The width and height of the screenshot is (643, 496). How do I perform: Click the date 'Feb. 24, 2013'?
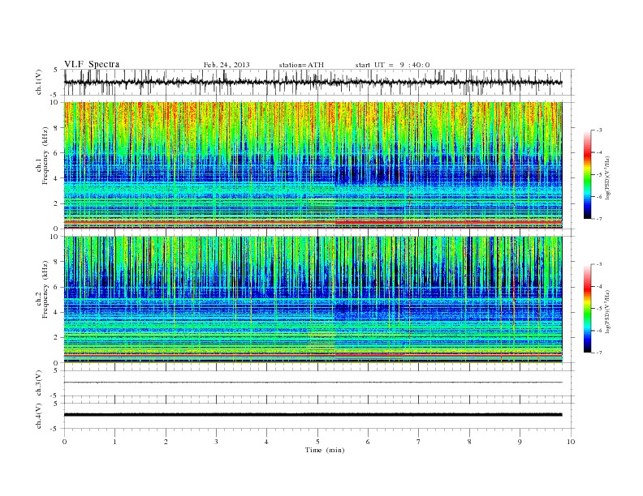(x=227, y=65)
